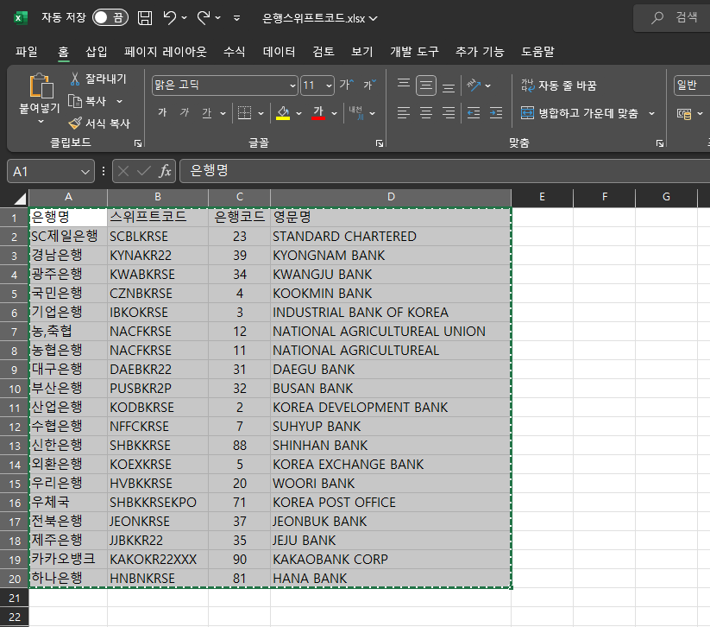Click the Select All corner triangle
Screen dimensions: 710x627
click(20, 198)
